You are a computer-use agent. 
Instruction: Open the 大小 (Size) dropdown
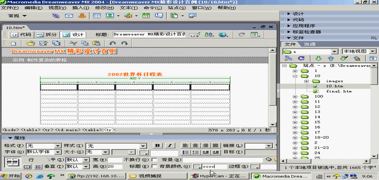106,152
